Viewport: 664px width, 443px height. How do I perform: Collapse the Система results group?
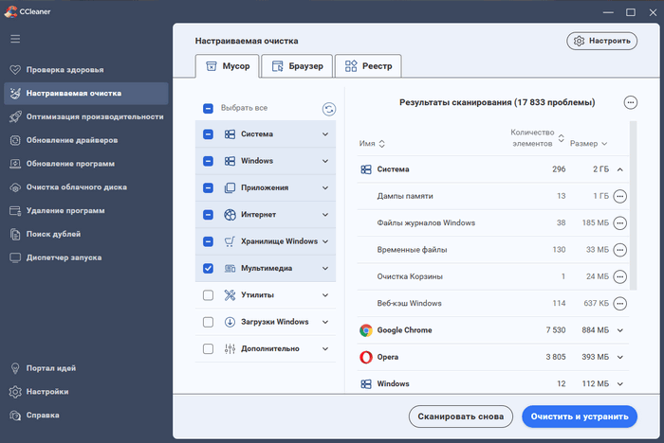point(620,169)
